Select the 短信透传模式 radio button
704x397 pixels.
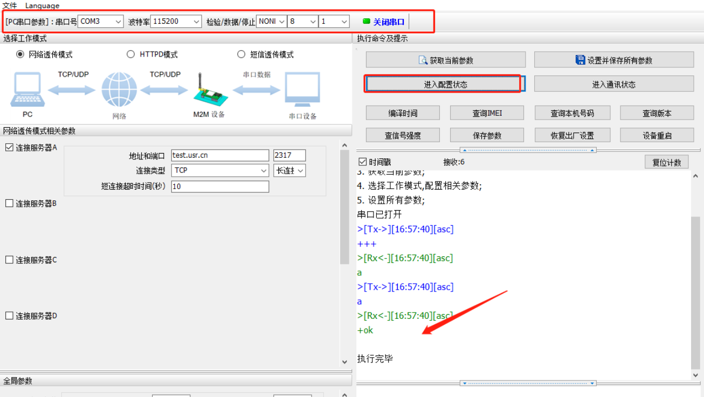pos(241,54)
